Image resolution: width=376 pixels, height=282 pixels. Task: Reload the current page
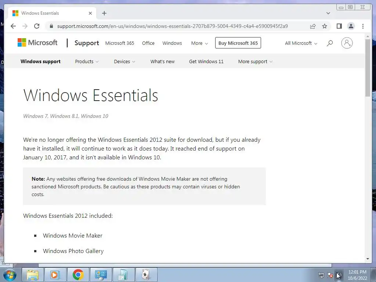point(37,26)
